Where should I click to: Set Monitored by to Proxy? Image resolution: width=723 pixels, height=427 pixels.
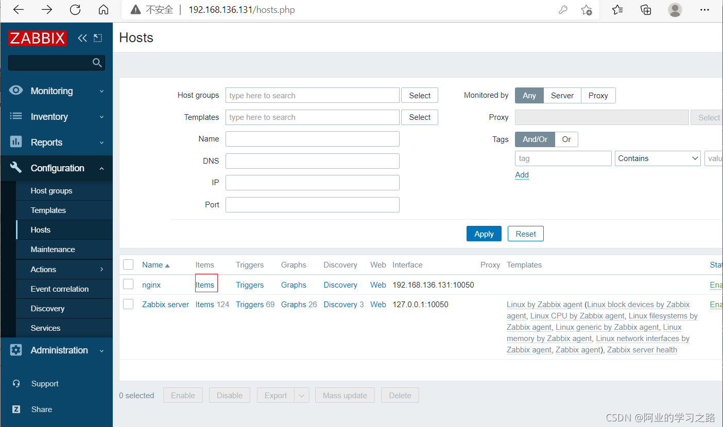[598, 96]
